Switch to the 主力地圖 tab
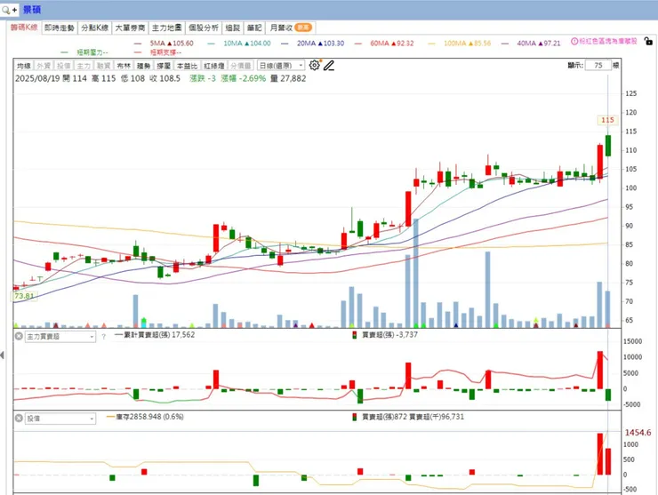Image resolution: width=658 pixels, height=495 pixels. pyautogui.click(x=166, y=28)
